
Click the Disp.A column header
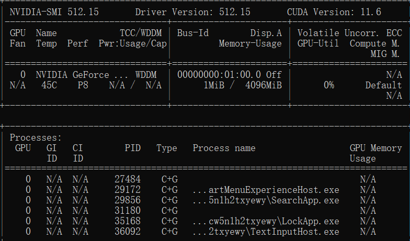click(266, 33)
